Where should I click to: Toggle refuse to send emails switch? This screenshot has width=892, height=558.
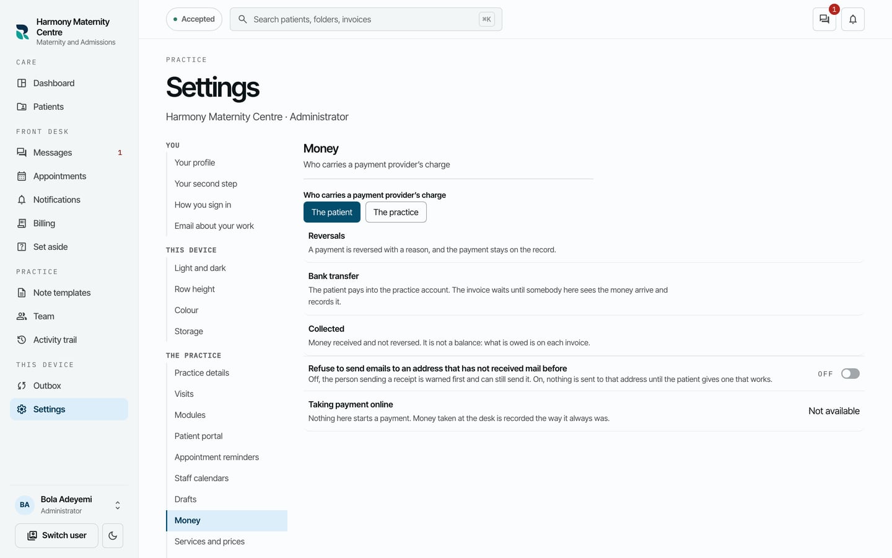850,373
